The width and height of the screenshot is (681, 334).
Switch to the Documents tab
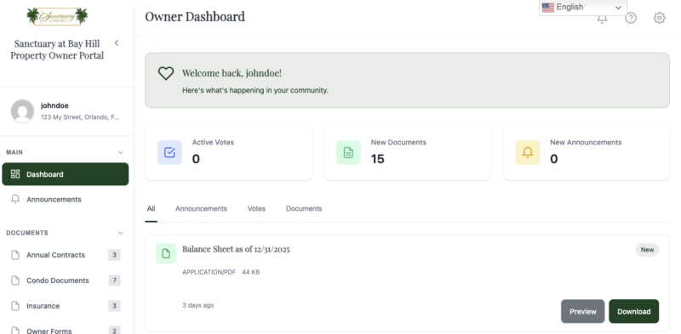tap(304, 208)
